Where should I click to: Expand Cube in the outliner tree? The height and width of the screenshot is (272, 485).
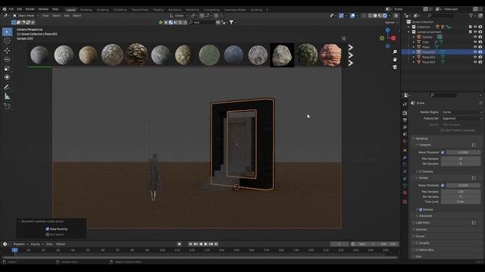[414, 42]
